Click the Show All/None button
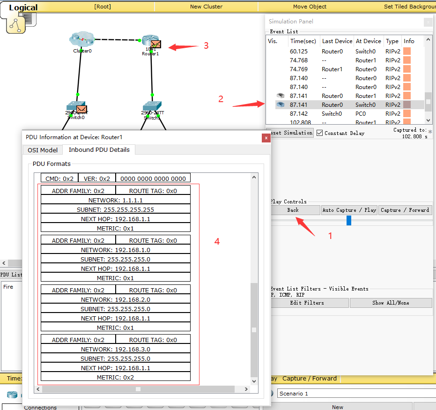The image size is (436, 410). pos(391,303)
